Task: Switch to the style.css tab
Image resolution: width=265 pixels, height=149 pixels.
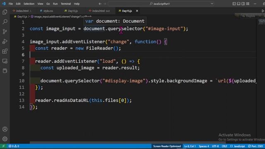Action: [48, 11]
